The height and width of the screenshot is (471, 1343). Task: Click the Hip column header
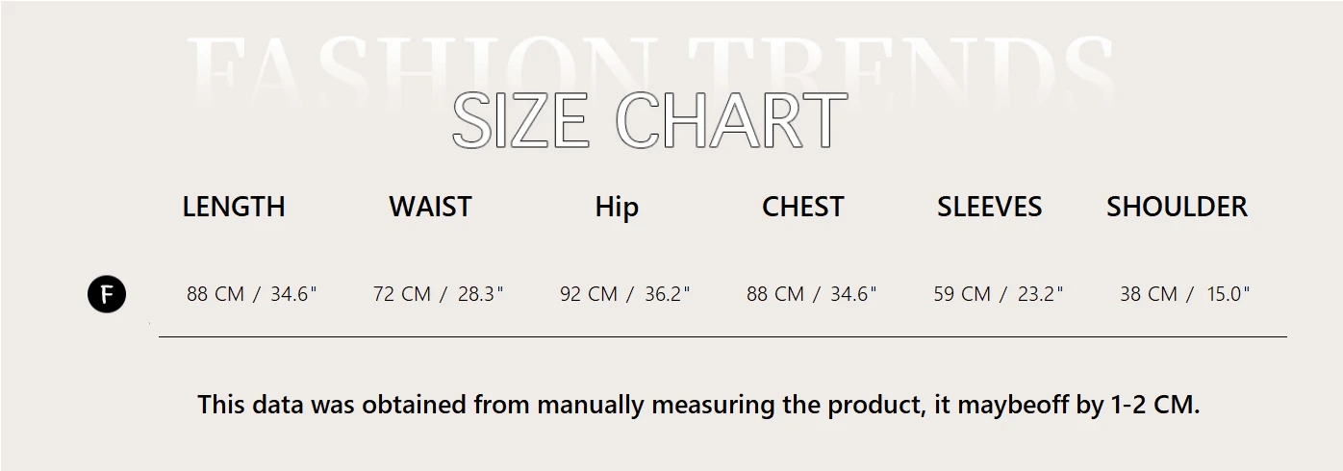coord(617,207)
